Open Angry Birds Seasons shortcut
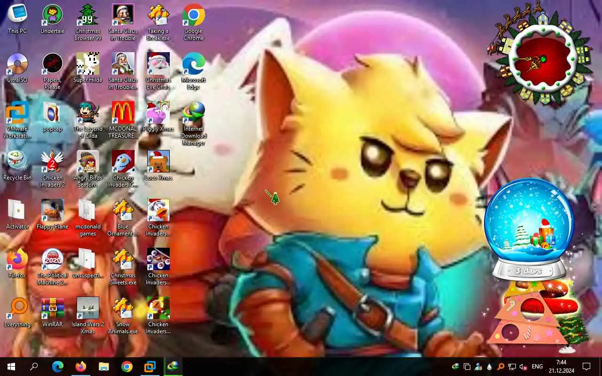 coord(87,169)
